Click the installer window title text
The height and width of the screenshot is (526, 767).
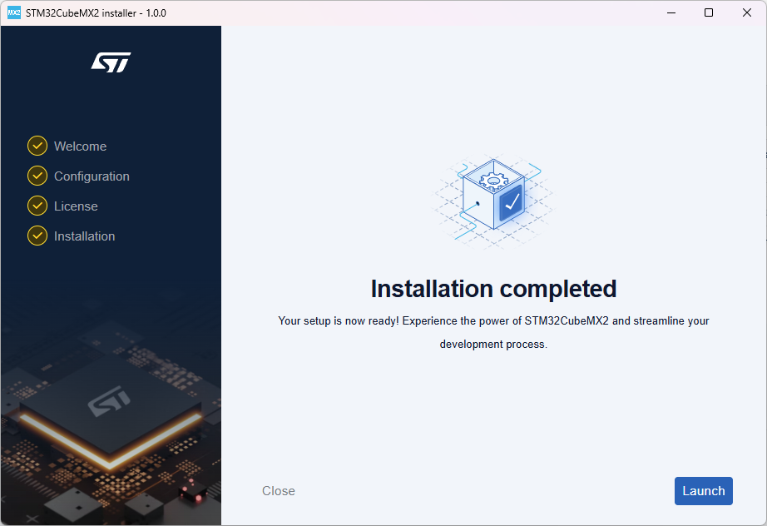coord(96,12)
